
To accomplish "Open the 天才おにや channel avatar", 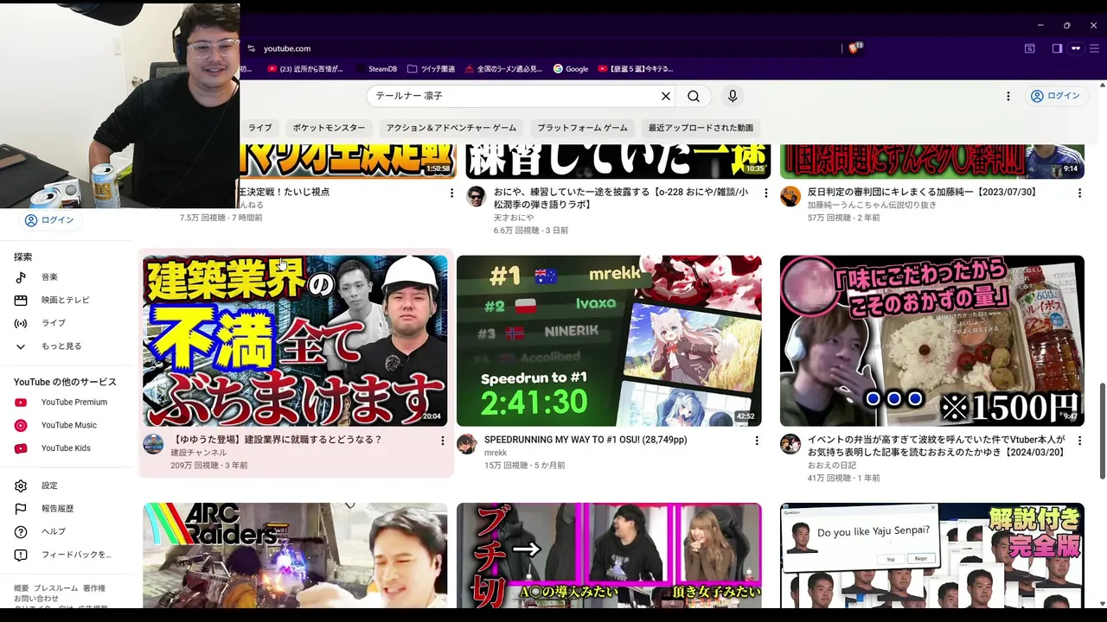I will [477, 196].
